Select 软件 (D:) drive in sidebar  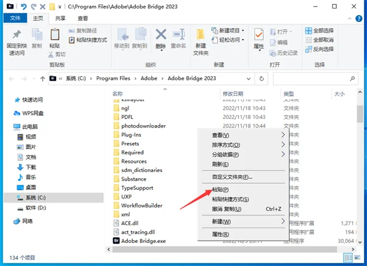32,207
